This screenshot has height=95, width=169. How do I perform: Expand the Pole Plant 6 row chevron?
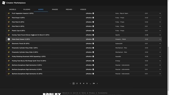click(160, 22)
